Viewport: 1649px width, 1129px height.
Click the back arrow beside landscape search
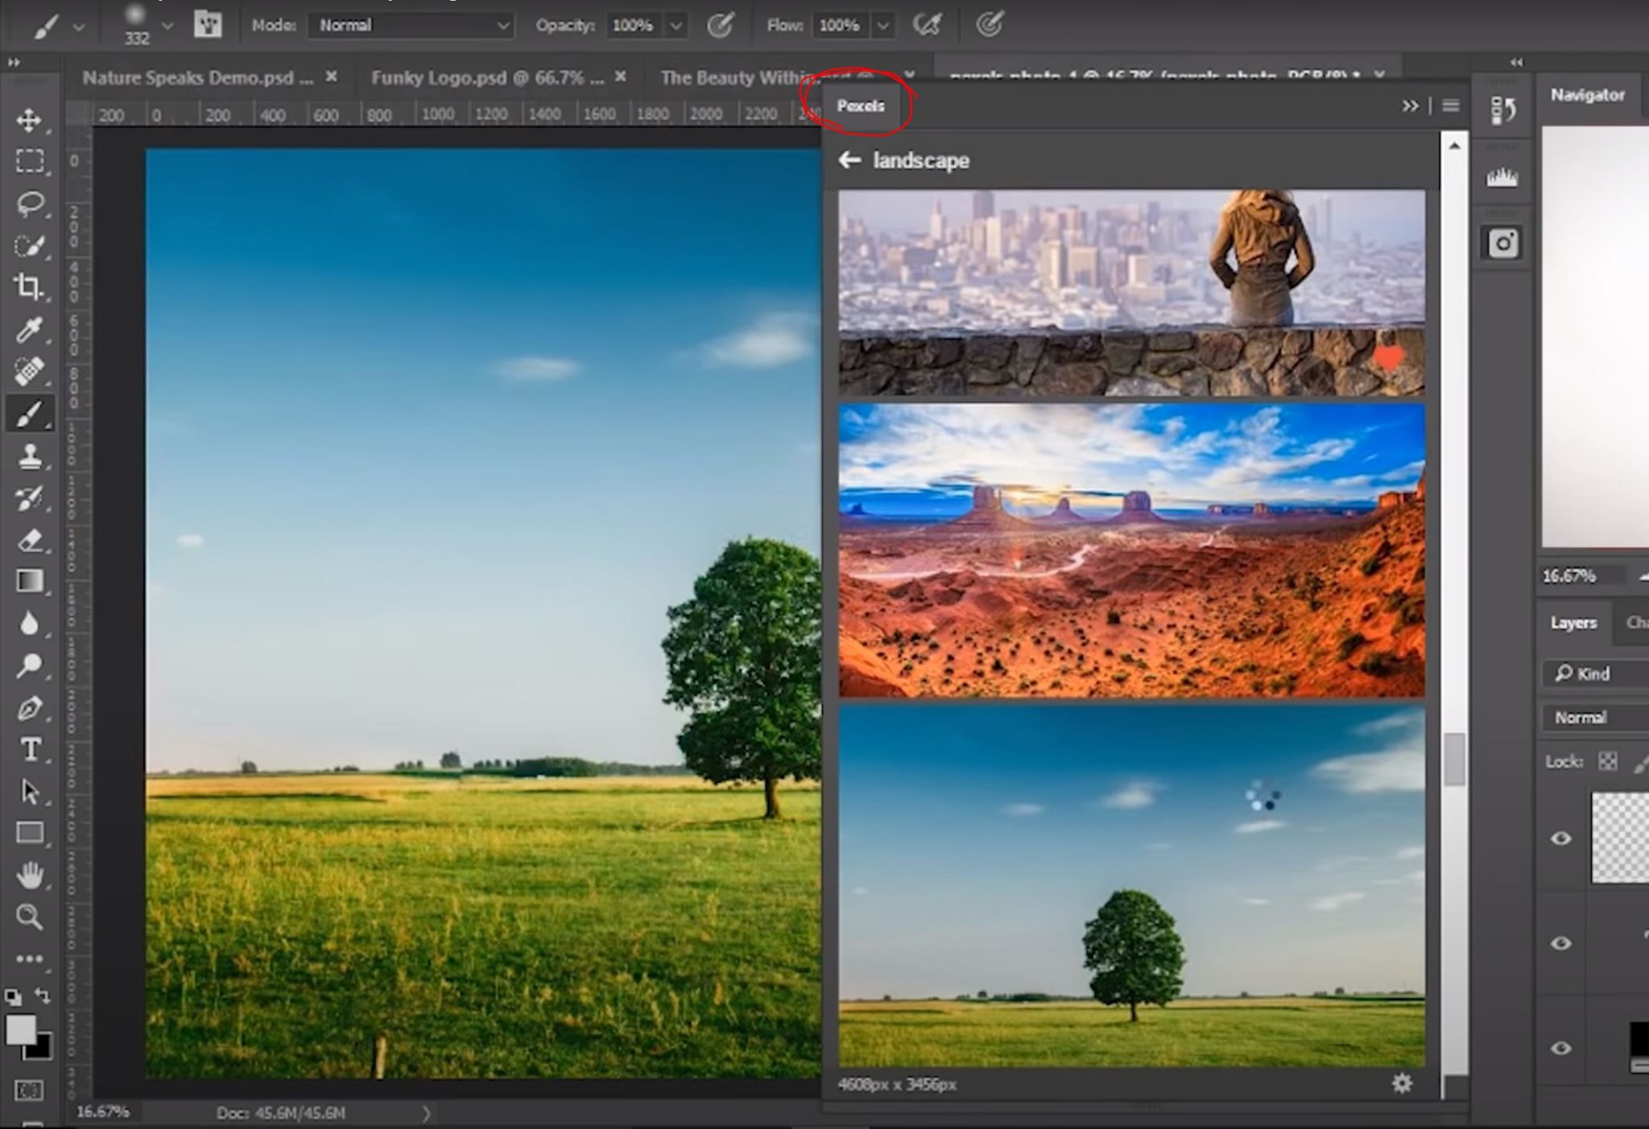849,160
